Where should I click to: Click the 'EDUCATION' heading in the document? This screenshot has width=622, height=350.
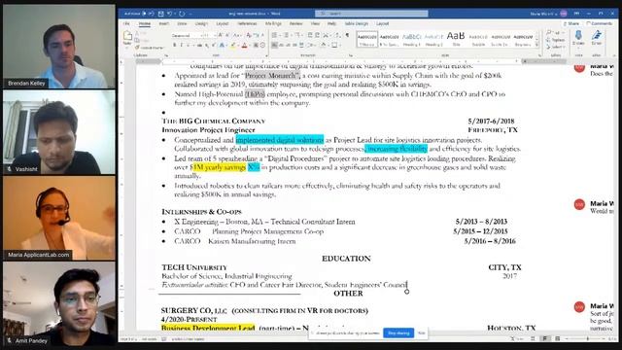346,259
